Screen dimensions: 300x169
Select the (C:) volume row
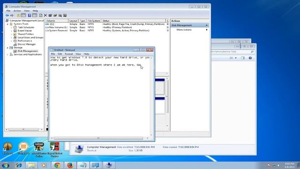(107, 24)
